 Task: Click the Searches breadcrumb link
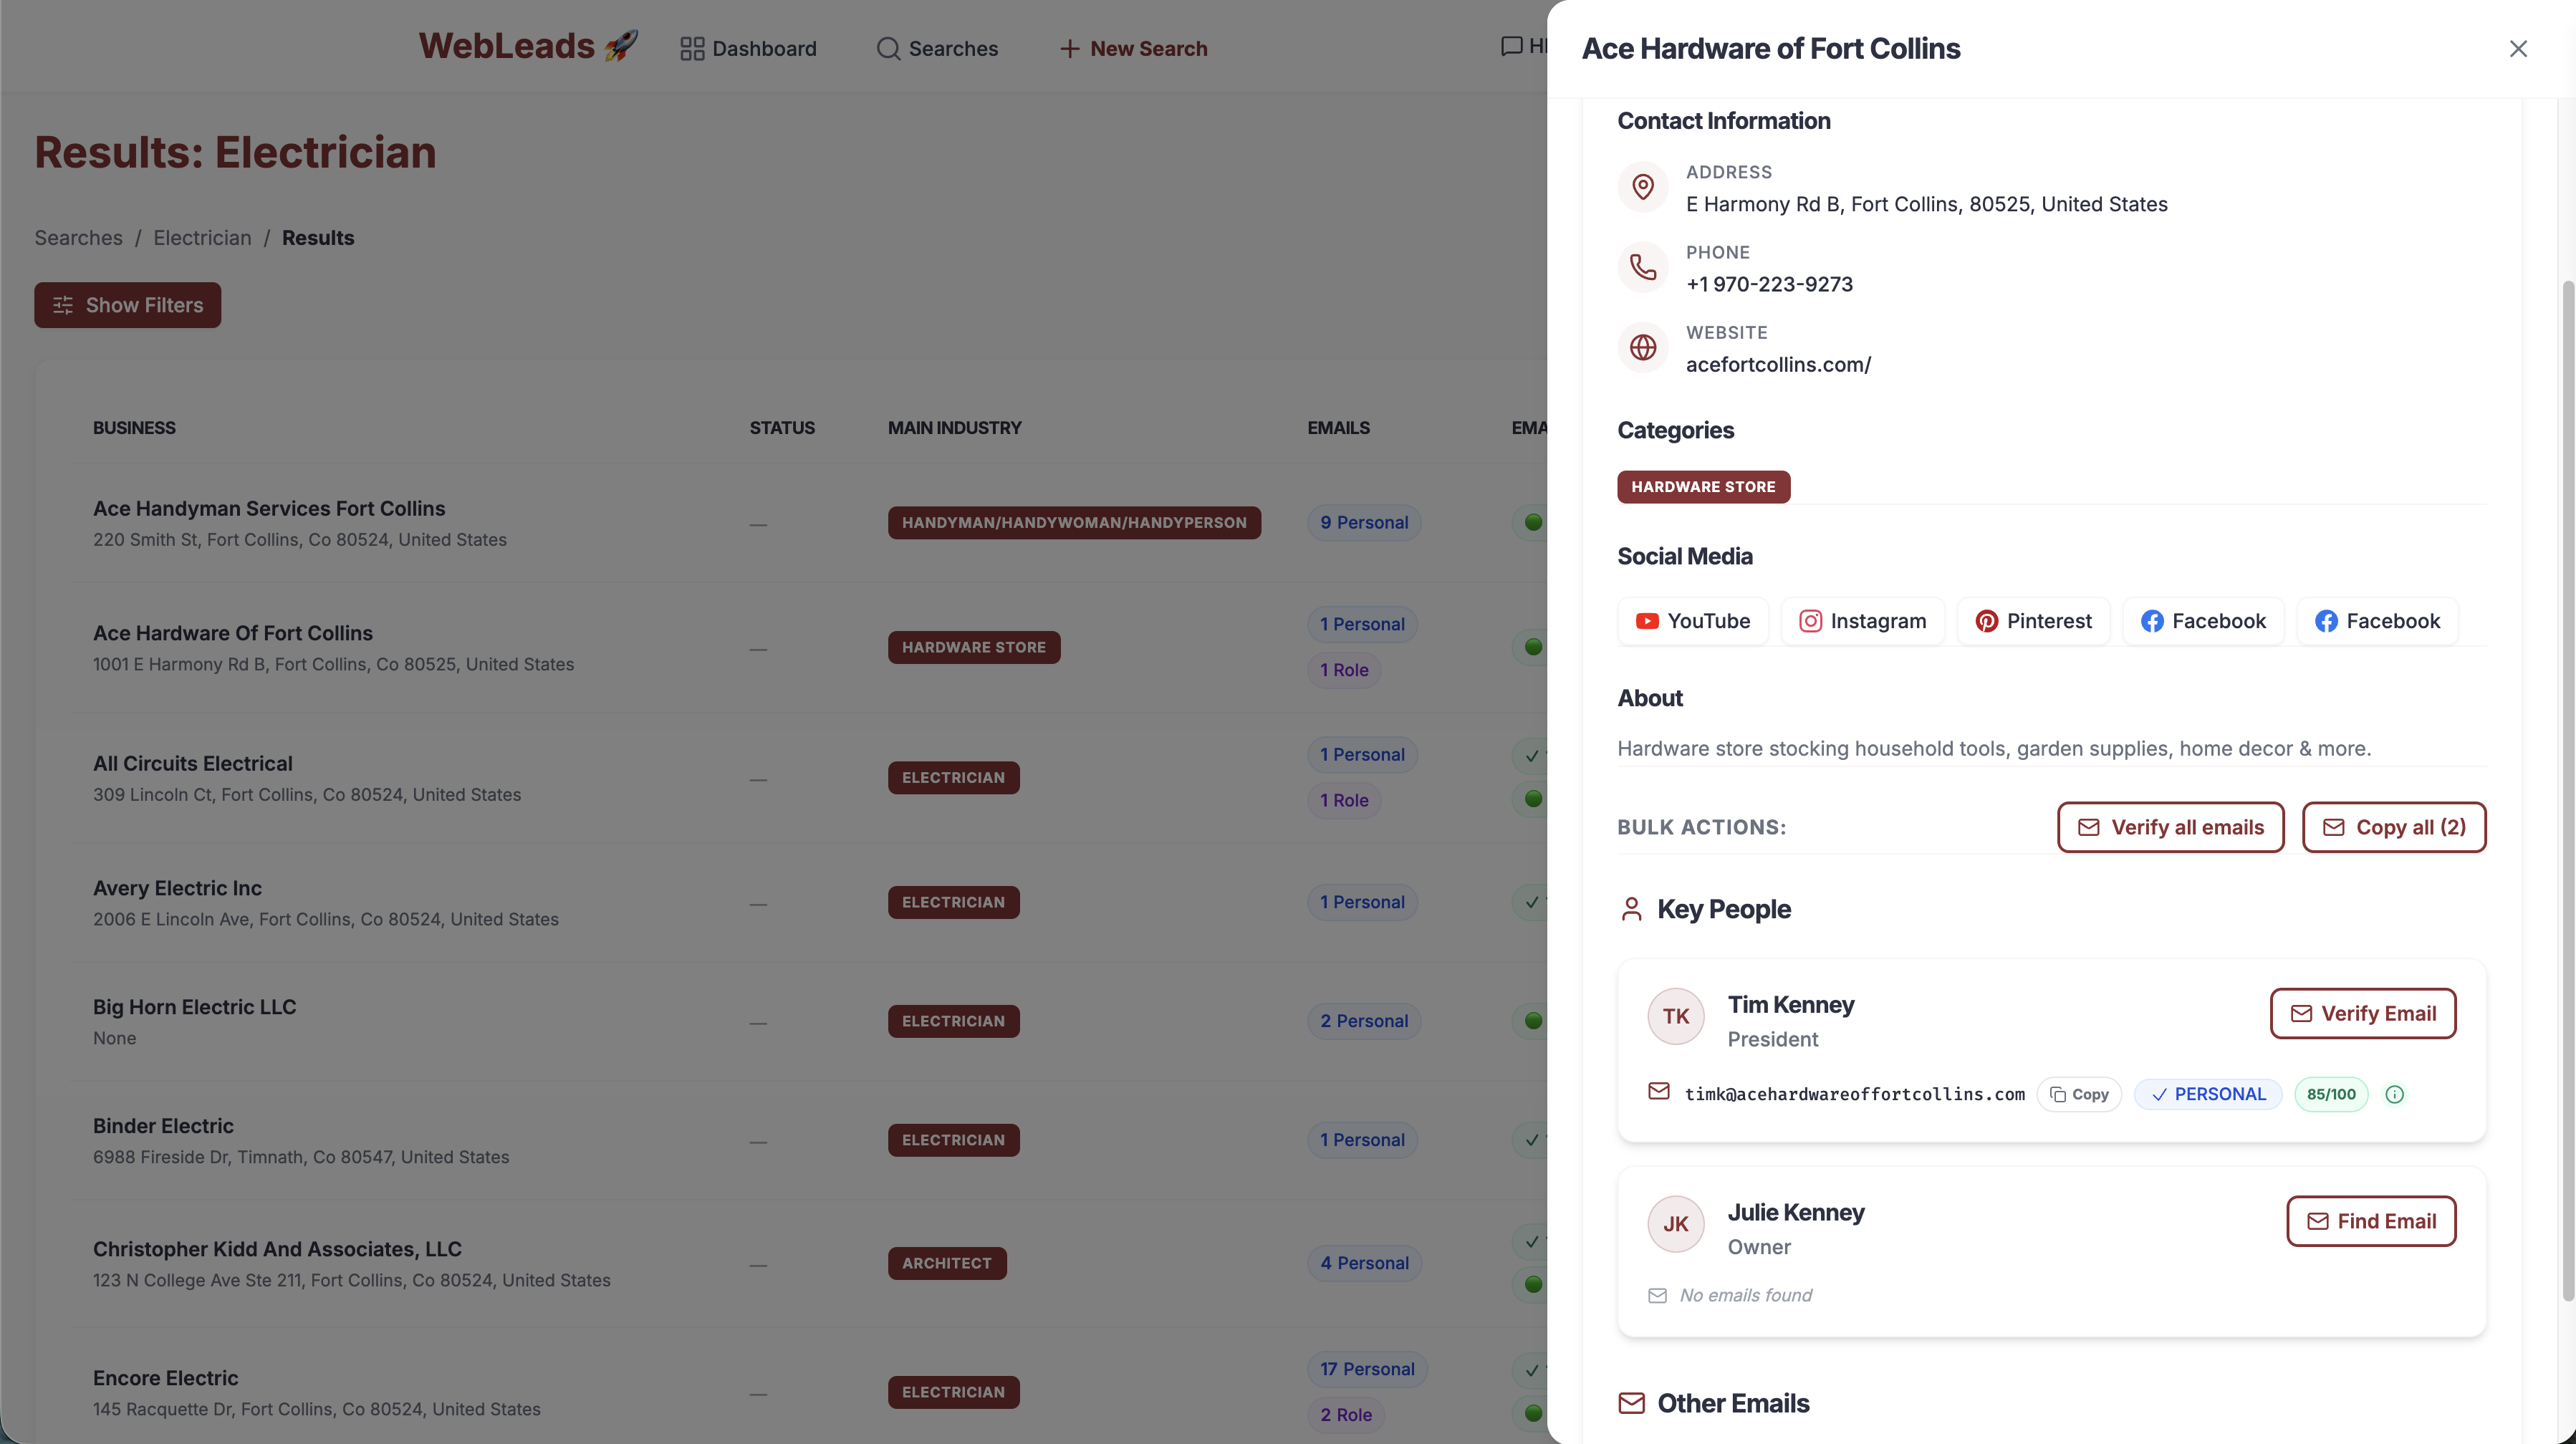point(78,238)
